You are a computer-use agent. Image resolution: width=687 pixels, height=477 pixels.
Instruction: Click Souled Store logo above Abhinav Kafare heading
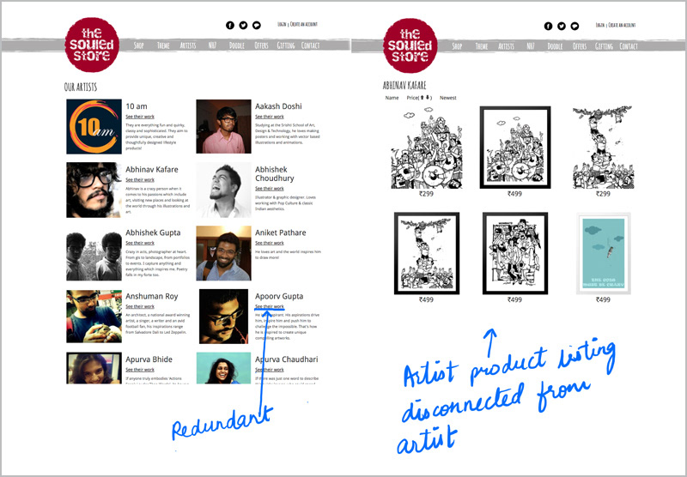[x=410, y=45]
